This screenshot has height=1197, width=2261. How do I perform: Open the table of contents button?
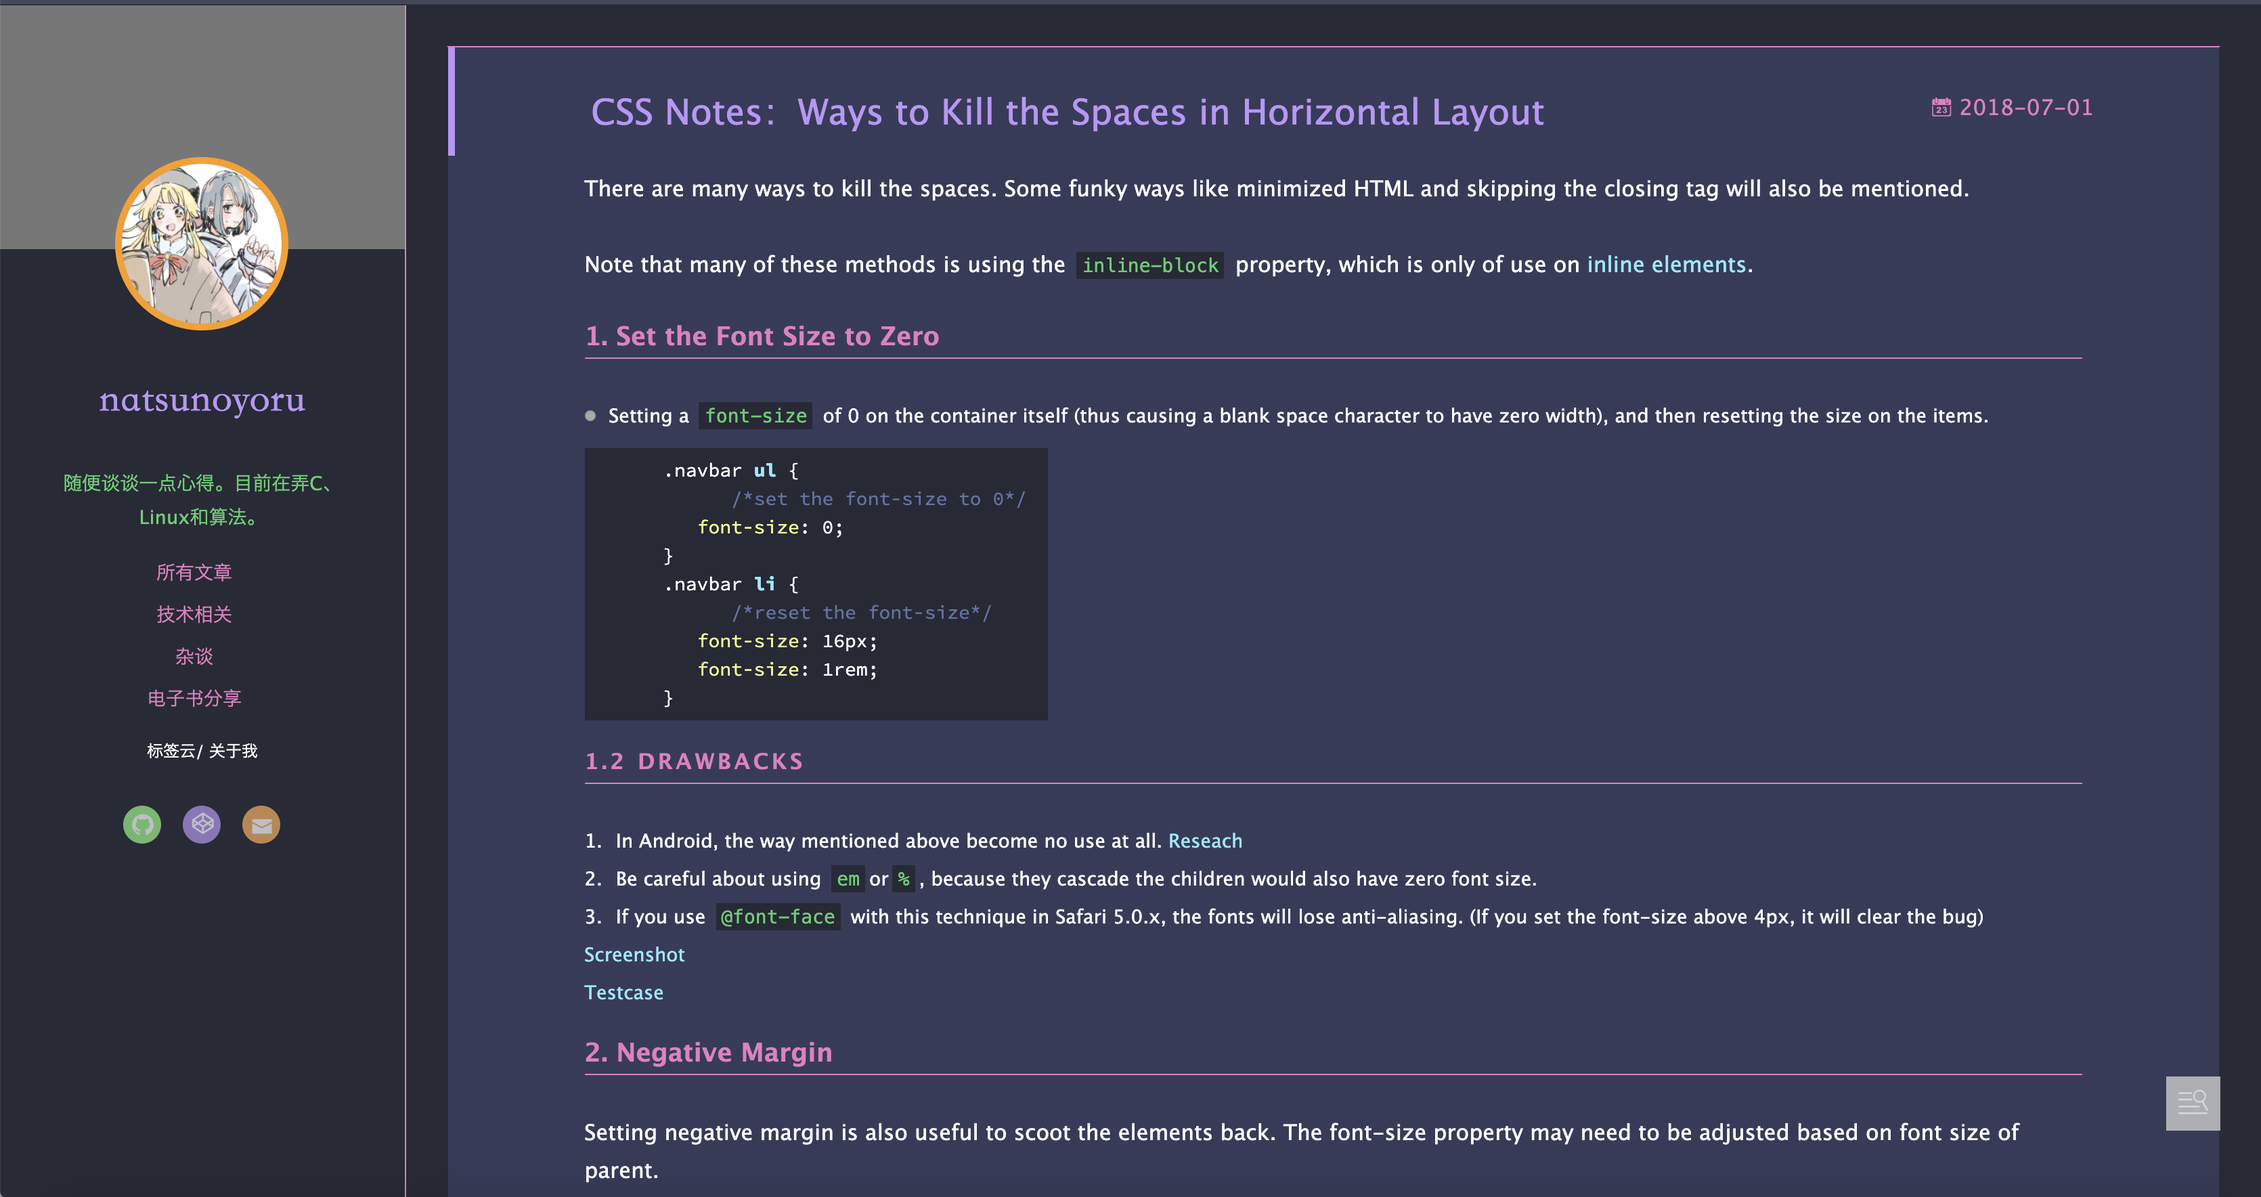tap(2192, 1102)
